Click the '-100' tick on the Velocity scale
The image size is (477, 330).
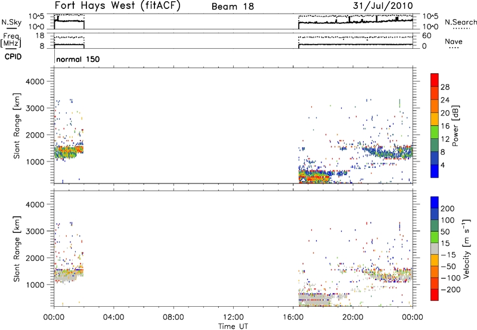(x=450, y=278)
